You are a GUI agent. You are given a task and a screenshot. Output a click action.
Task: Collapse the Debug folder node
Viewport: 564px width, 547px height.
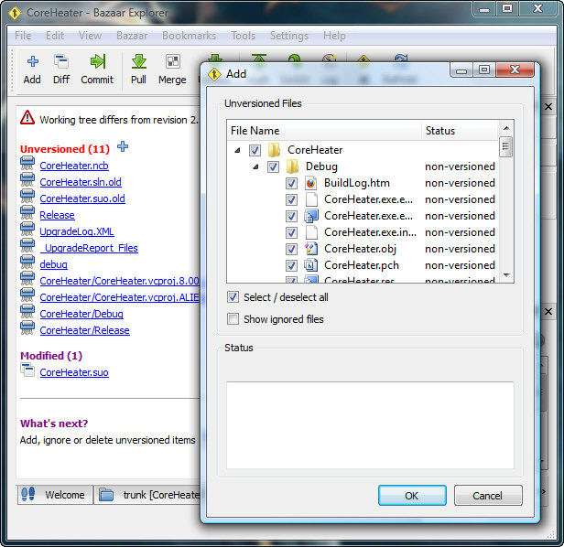[256, 166]
